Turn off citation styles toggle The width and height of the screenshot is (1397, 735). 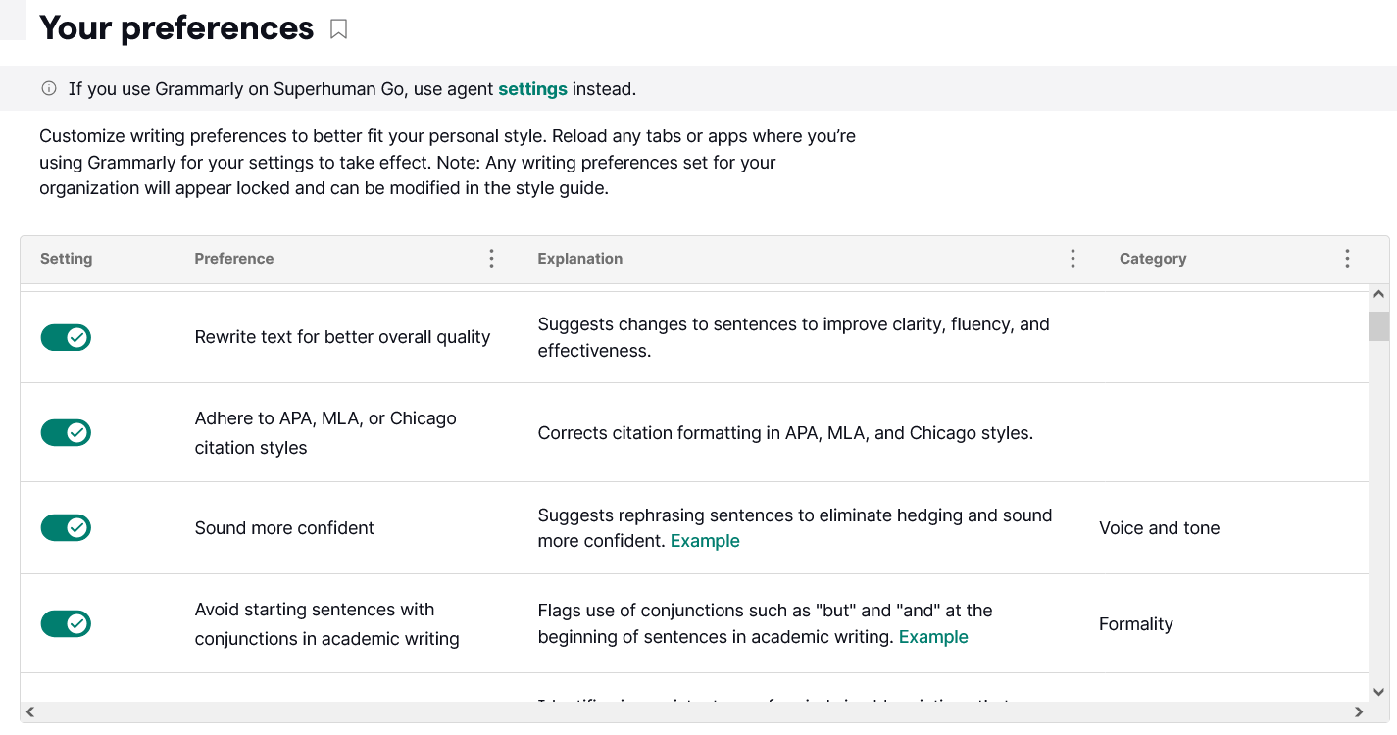(x=66, y=433)
